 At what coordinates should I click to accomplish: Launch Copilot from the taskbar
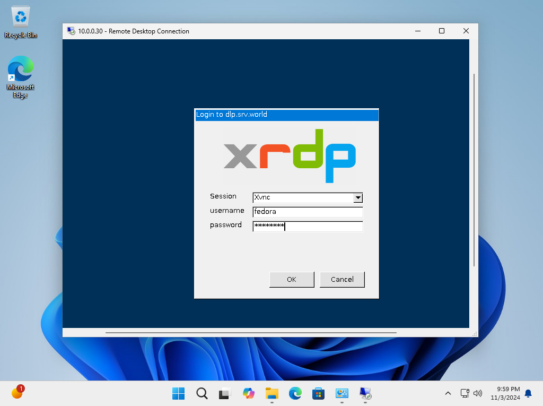[248, 393]
